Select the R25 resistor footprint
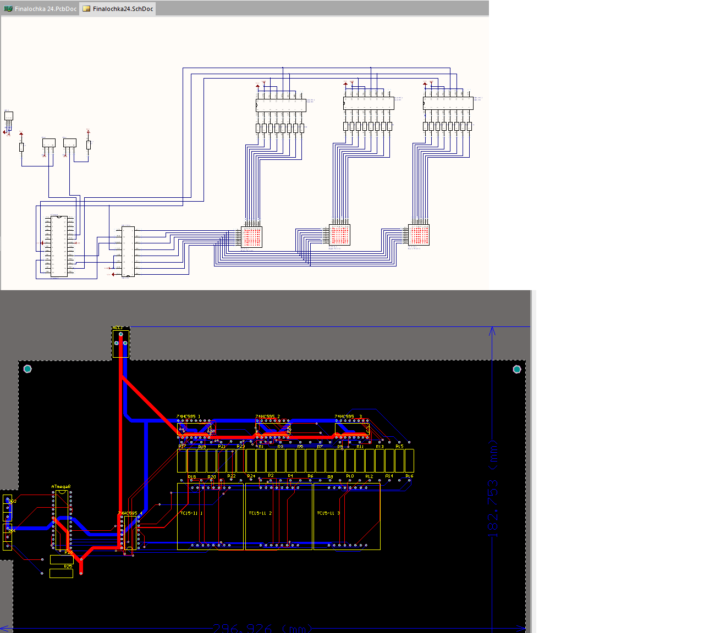Screen dimensions: 704x633 [x=61, y=573]
